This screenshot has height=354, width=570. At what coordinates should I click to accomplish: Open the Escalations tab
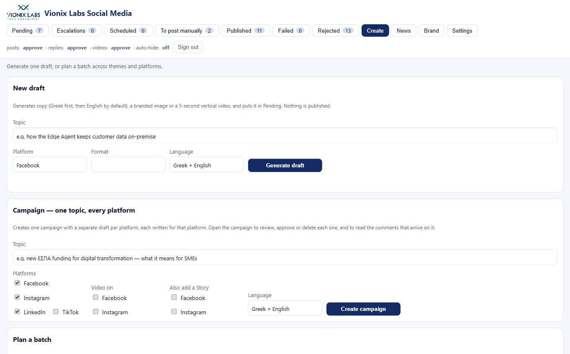point(77,31)
